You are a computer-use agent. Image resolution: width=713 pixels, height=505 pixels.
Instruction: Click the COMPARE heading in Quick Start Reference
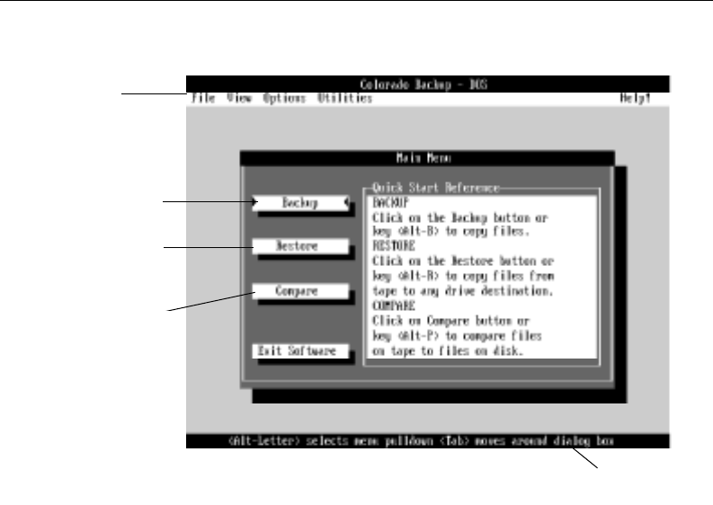pyautogui.click(x=394, y=306)
